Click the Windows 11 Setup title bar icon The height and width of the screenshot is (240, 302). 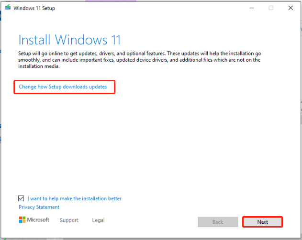[x=8, y=8]
